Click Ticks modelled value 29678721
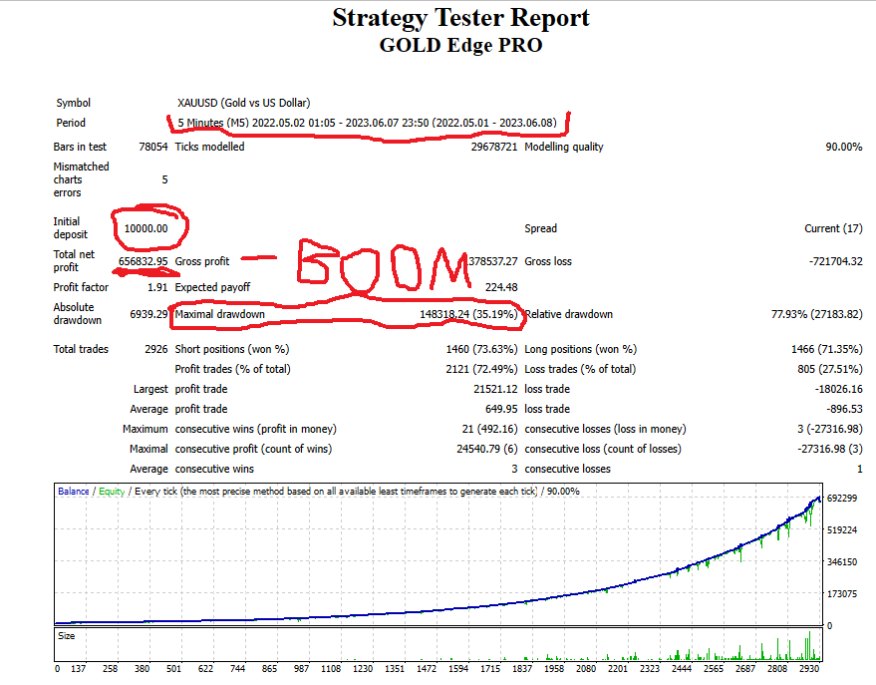 [x=494, y=147]
